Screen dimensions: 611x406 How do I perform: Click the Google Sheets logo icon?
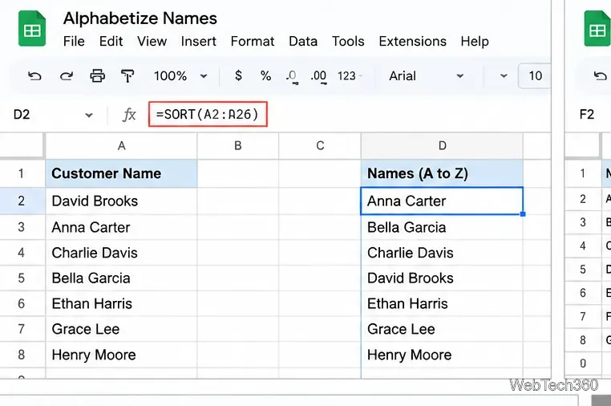tap(32, 28)
